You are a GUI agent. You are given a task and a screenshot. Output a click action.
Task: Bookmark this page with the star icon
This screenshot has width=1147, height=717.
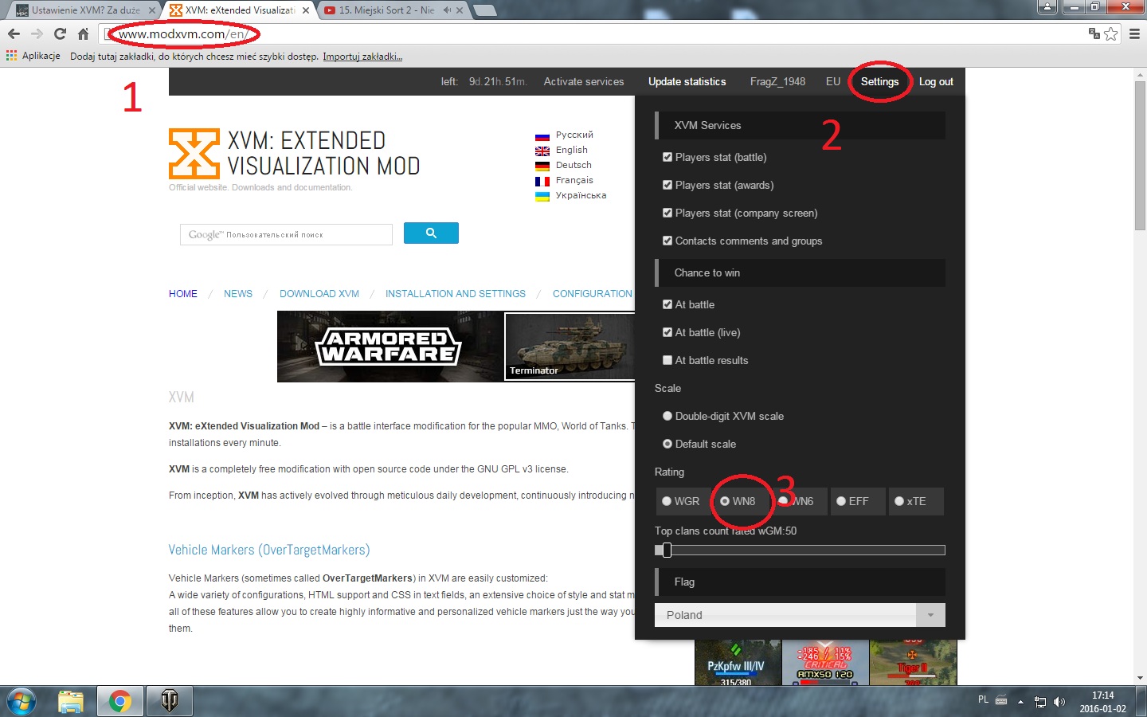1111,33
